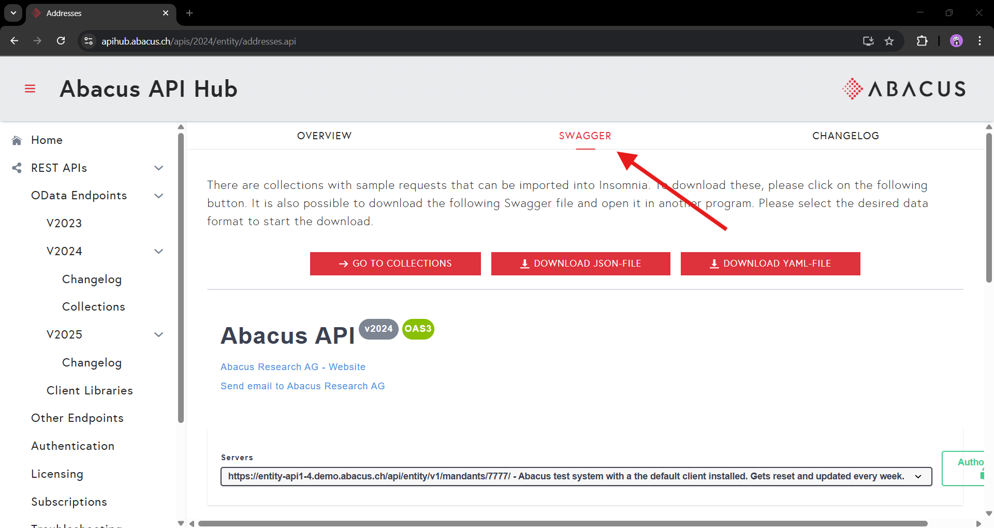Click the install app icon in address bar
The width and height of the screenshot is (994, 528).
point(868,41)
